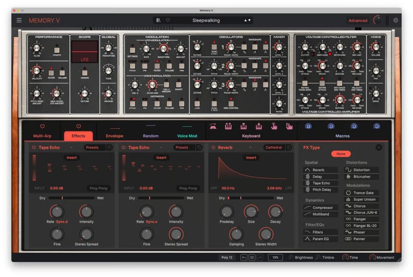
Task: Click the Advanced button
Action: point(358,21)
